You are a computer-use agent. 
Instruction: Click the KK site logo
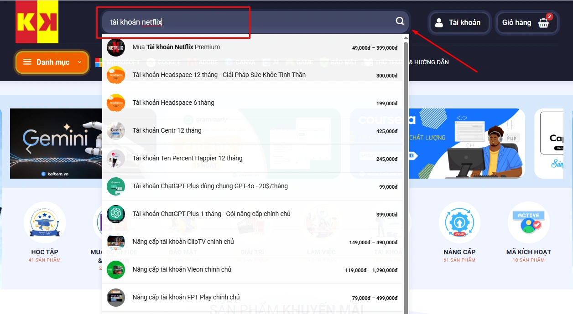37,22
